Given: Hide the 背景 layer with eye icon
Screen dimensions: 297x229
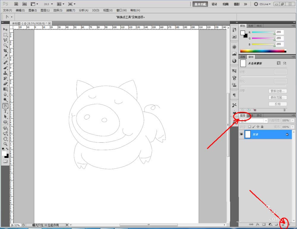Looking at the screenshot, I should tap(241, 134).
